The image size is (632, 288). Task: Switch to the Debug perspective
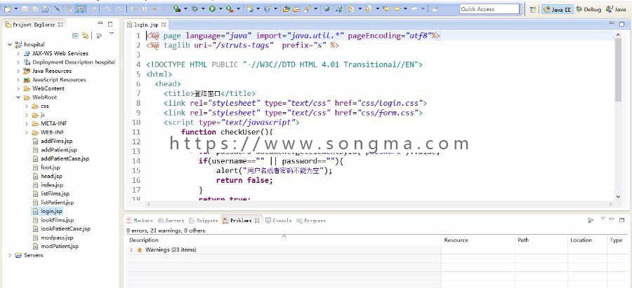[x=588, y=9]
